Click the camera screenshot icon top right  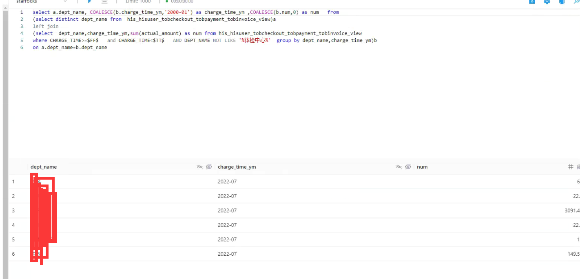532,2
